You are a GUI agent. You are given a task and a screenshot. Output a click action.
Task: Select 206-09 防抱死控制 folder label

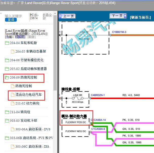coord(23,78)
